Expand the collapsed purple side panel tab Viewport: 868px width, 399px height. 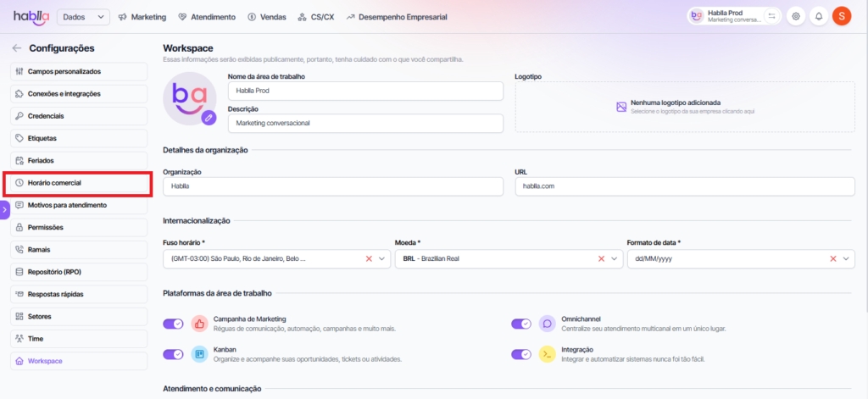coord(4,208)
